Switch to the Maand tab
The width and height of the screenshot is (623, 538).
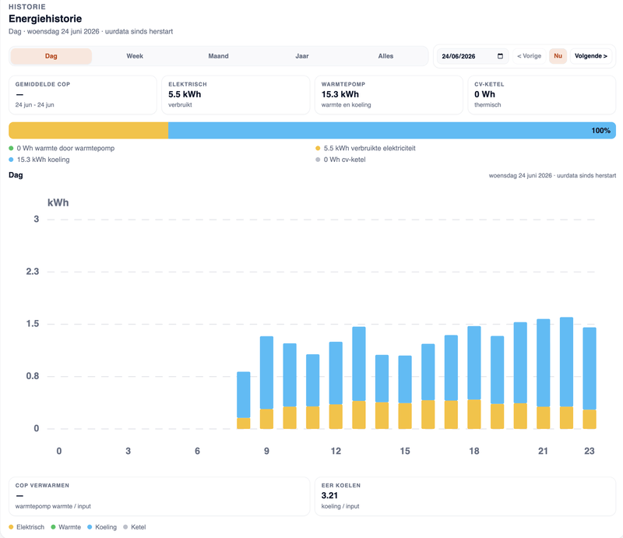(x=218, y=56)
